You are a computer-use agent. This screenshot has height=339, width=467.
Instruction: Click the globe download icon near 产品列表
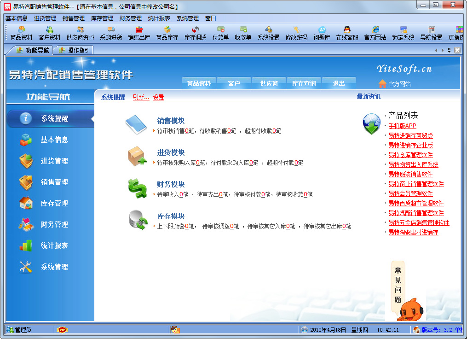[371, 123]
